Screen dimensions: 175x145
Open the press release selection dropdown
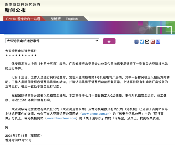click(52, 41)
